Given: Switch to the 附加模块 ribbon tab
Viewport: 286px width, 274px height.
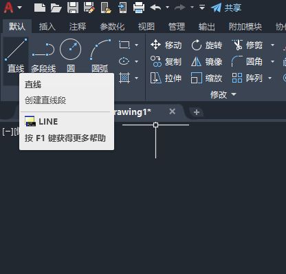Looking at the screenshot, I should tap(245, 27).
